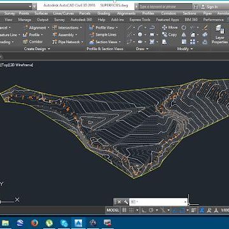Close the command line bar
Image resolution: width=229 pixels, height=229 pixels.
point(119,202)
